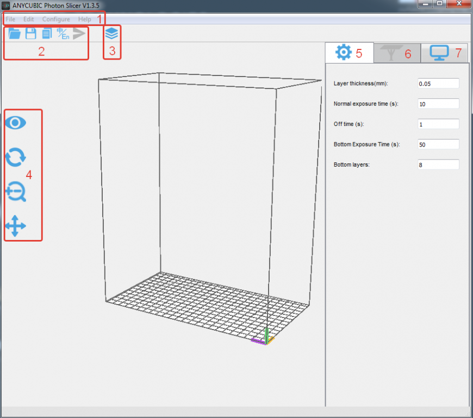The width and height of the screenshot is (473, 418).
Task: Click the gray send arrow icon
Action: 79,34
